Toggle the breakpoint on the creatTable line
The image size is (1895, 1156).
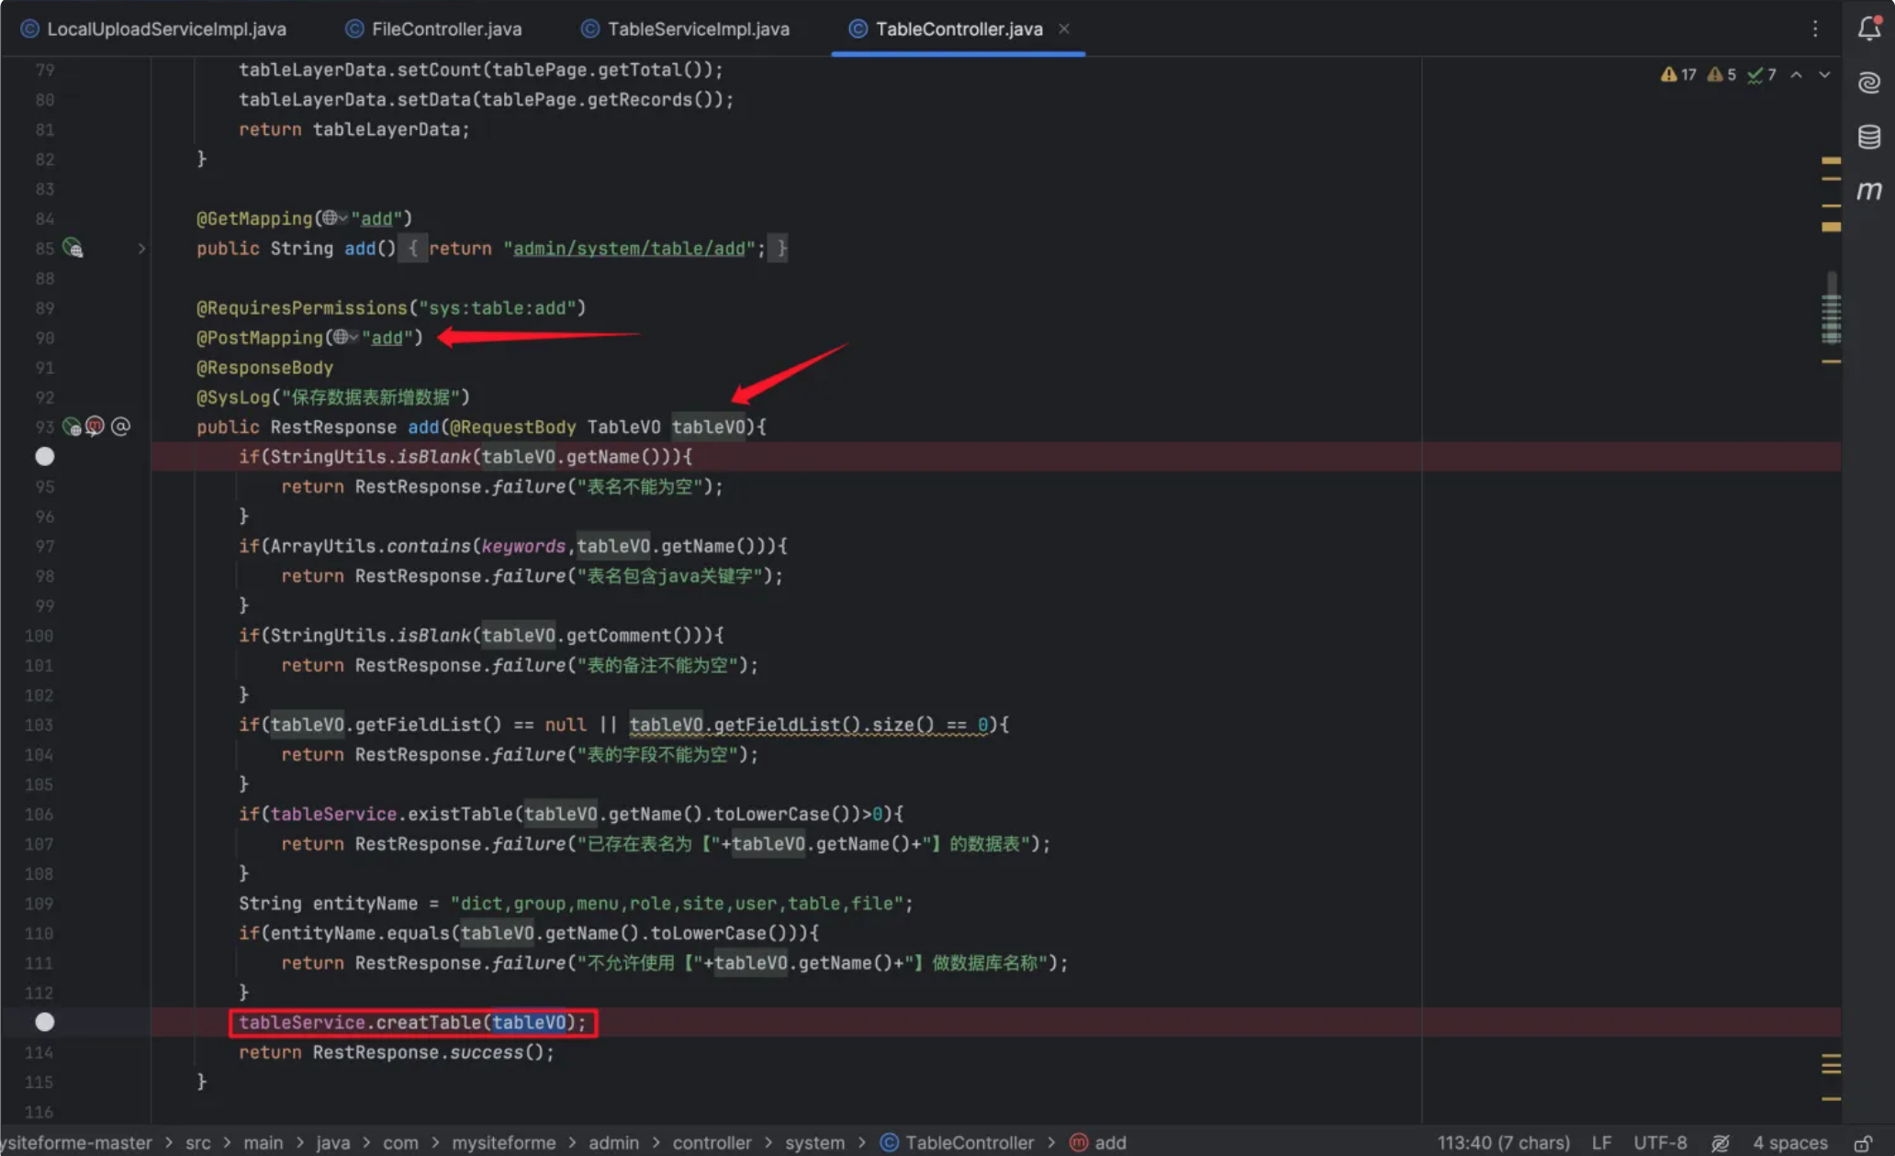[x=44, y=1022]
